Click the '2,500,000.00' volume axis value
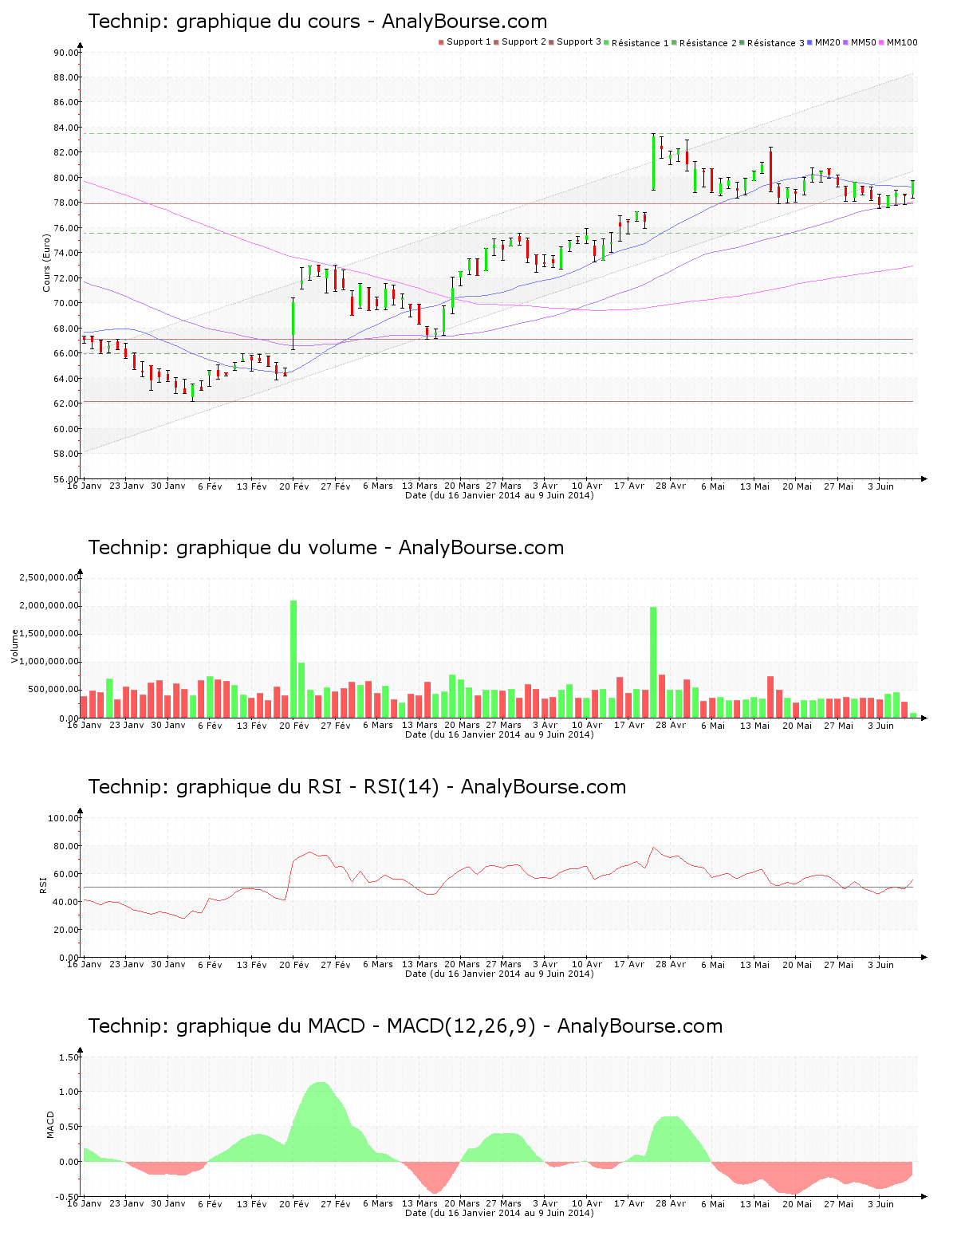 click(49, 577)
